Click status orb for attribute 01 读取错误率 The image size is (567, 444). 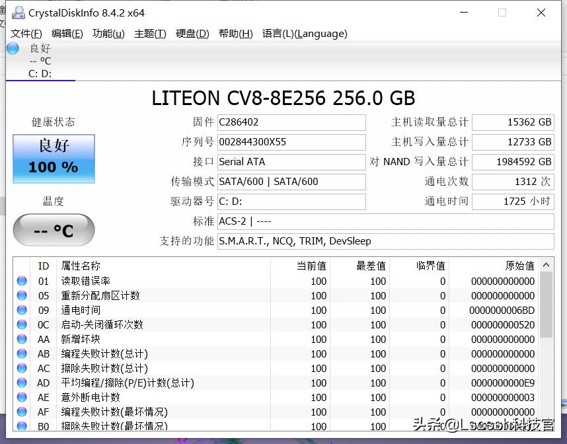coord(22,281)
